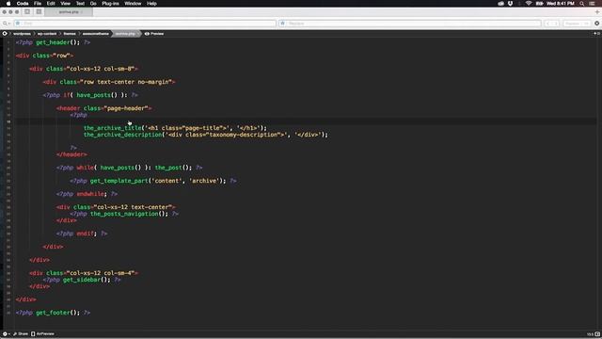Image resolution: width=602 pixels, height=339 pixels.
Task: Click the closing </header> tag line
Action: point(71,154)
